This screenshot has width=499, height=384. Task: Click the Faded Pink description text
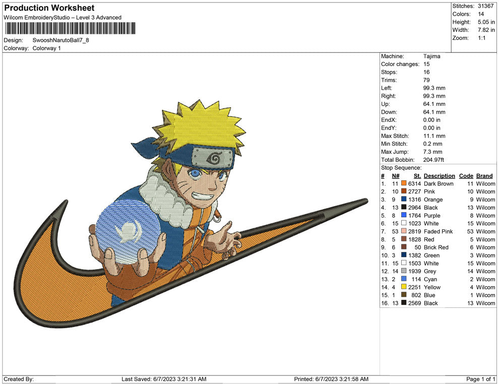point(438,231)
